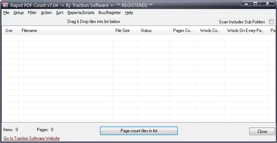Sort by the File Size column header

point(125,31)
